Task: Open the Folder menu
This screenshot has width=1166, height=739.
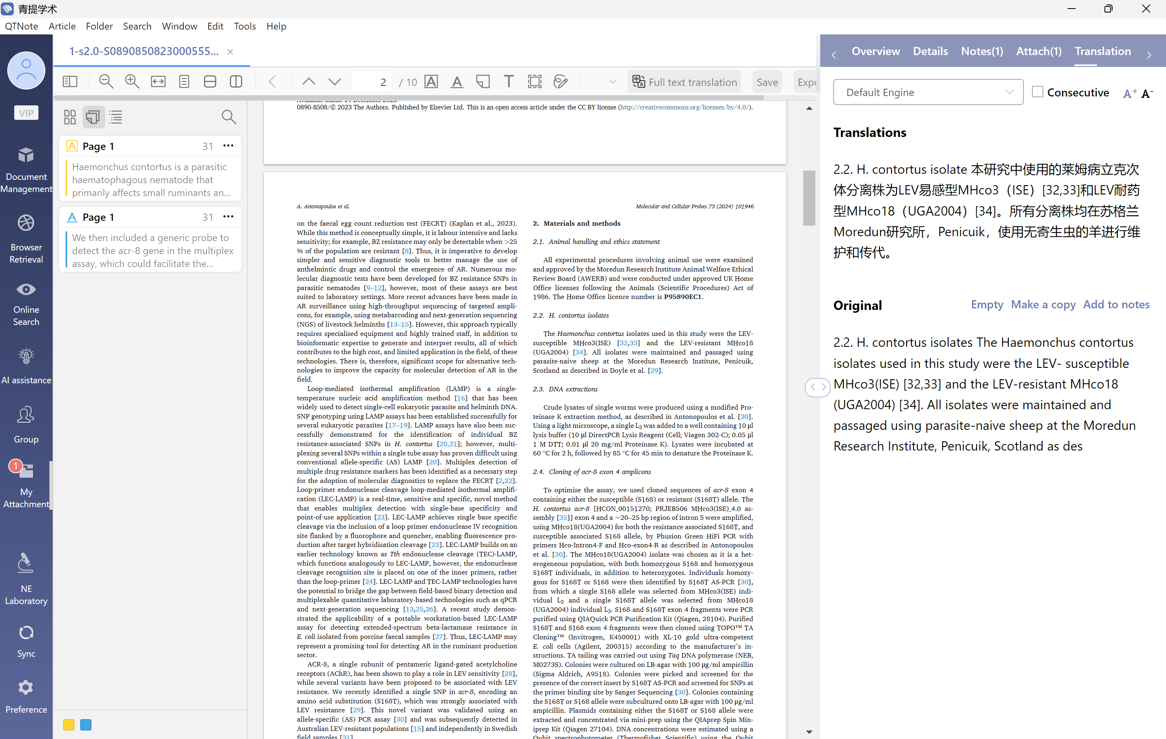Action: tap(99, 26)
